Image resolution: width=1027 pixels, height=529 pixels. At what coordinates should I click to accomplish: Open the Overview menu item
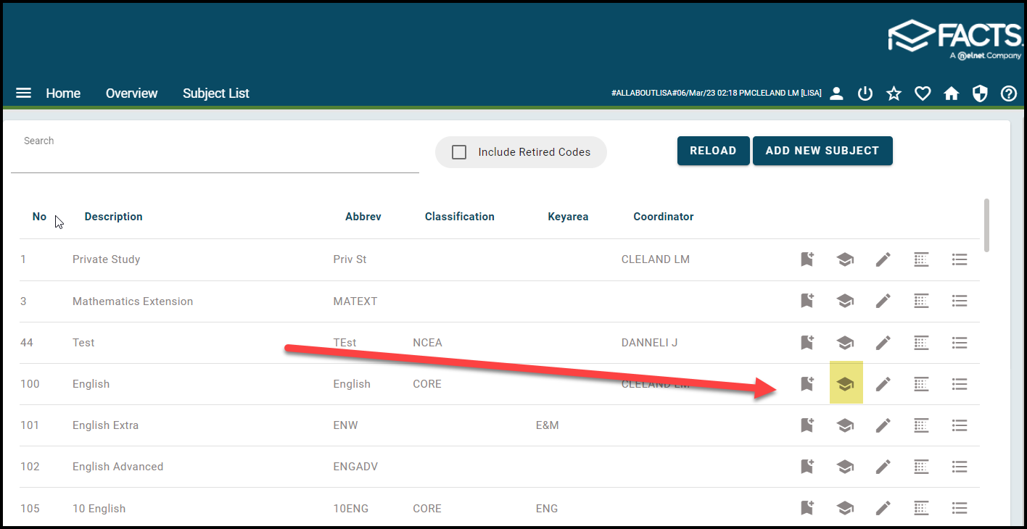(131, 93)
